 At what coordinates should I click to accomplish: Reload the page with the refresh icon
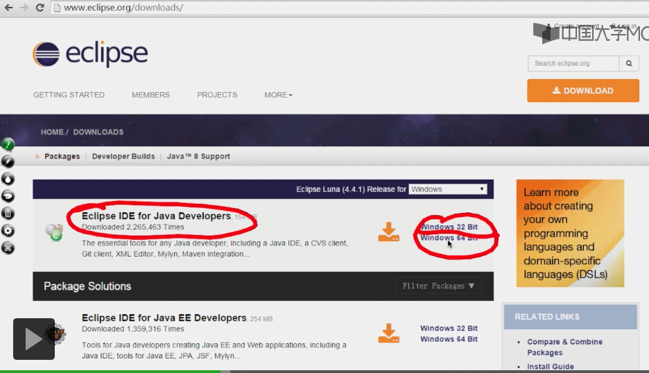(40, 8)
